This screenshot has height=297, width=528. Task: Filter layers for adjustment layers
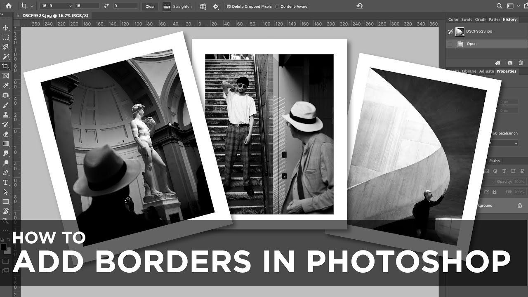point(495,171)
